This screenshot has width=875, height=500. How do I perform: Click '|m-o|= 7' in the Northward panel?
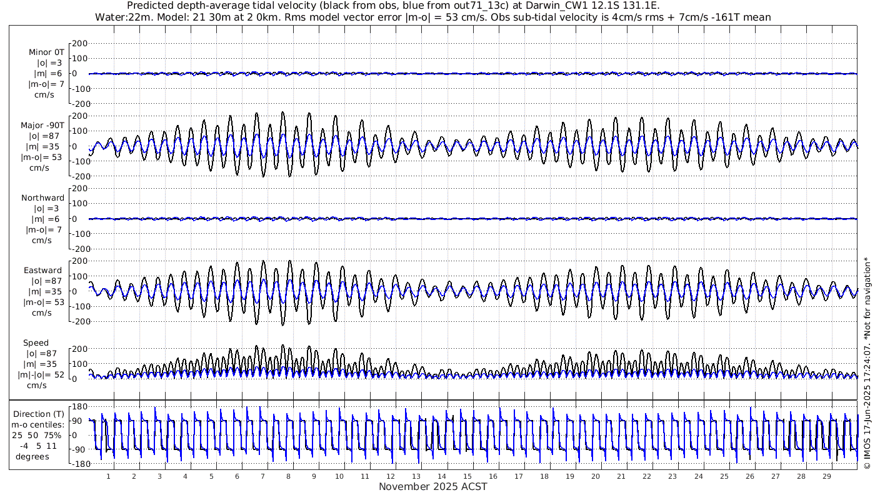pyautogui.click(x=44, y=229)
